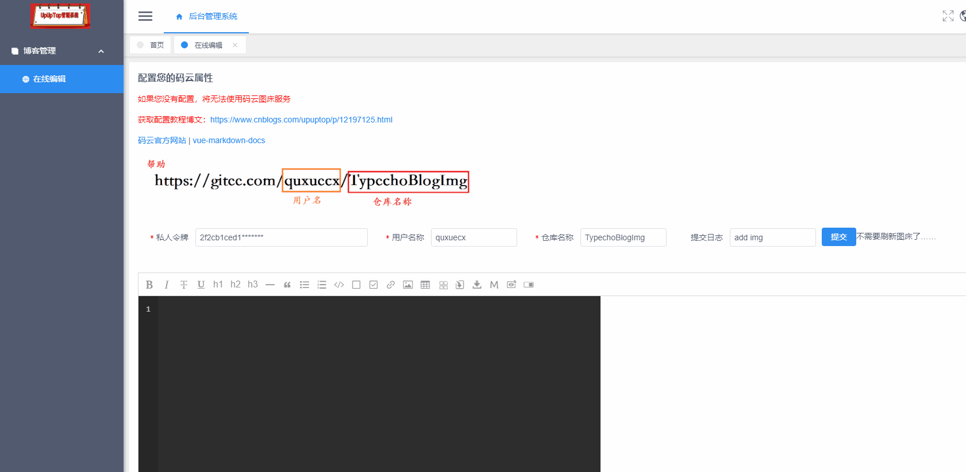
Task: Collapse the sidebar with hamburger icon
Action: click(145, 16)
